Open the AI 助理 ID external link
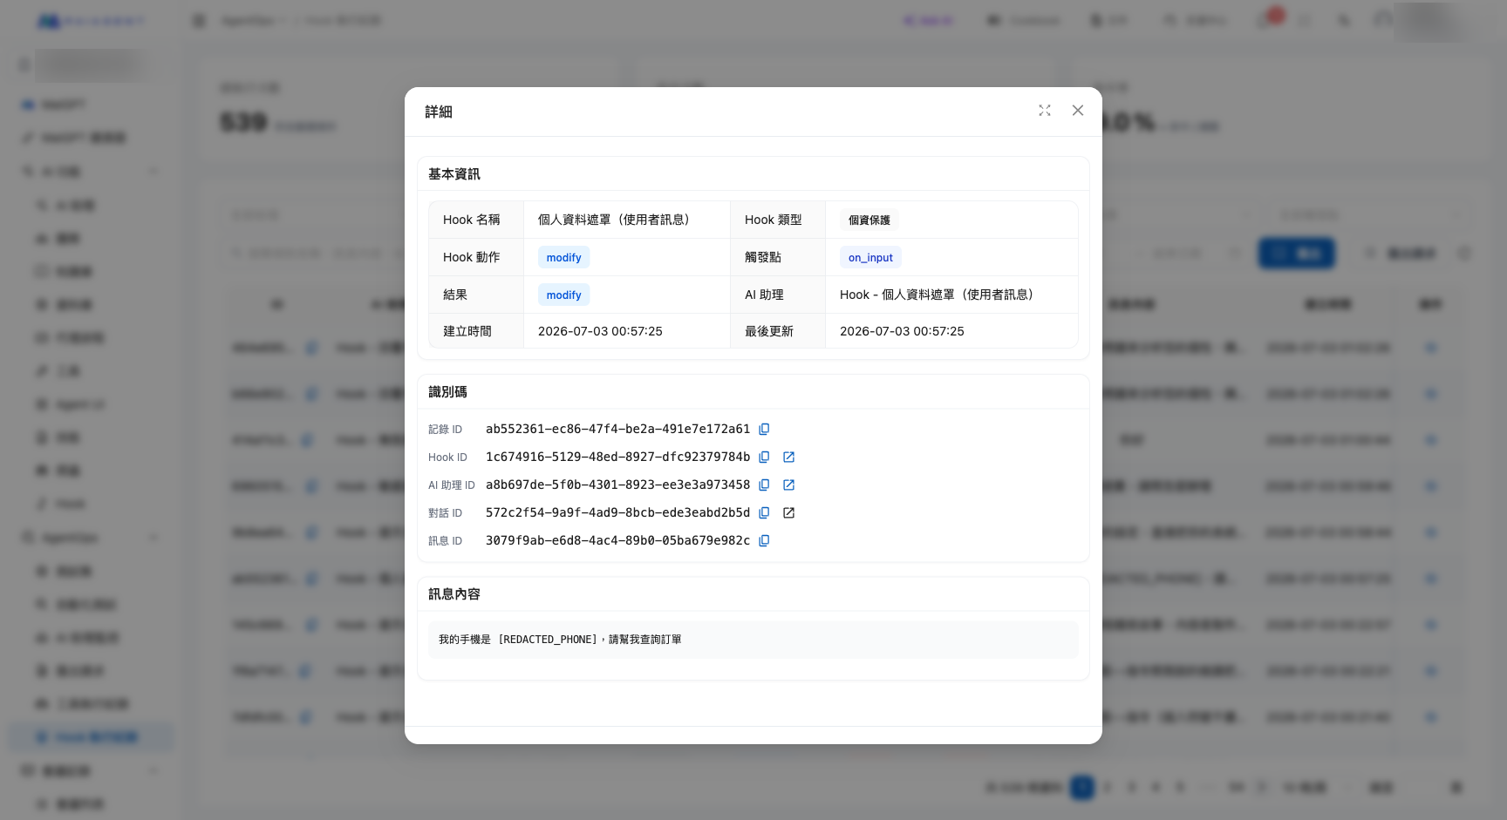 point(788,485)
